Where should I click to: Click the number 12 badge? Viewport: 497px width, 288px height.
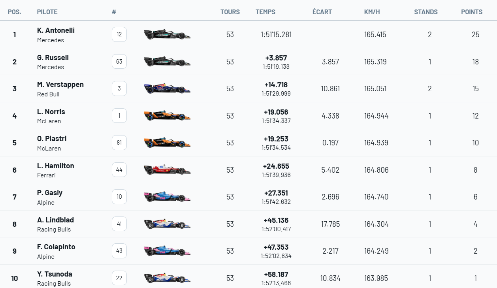point(119,34)
